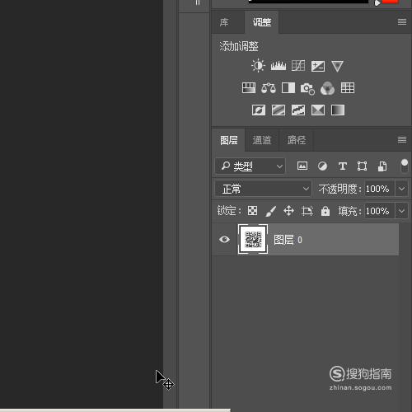Click the 填充 value field
The width and height of the screenshot is (412, 412).
380,211
